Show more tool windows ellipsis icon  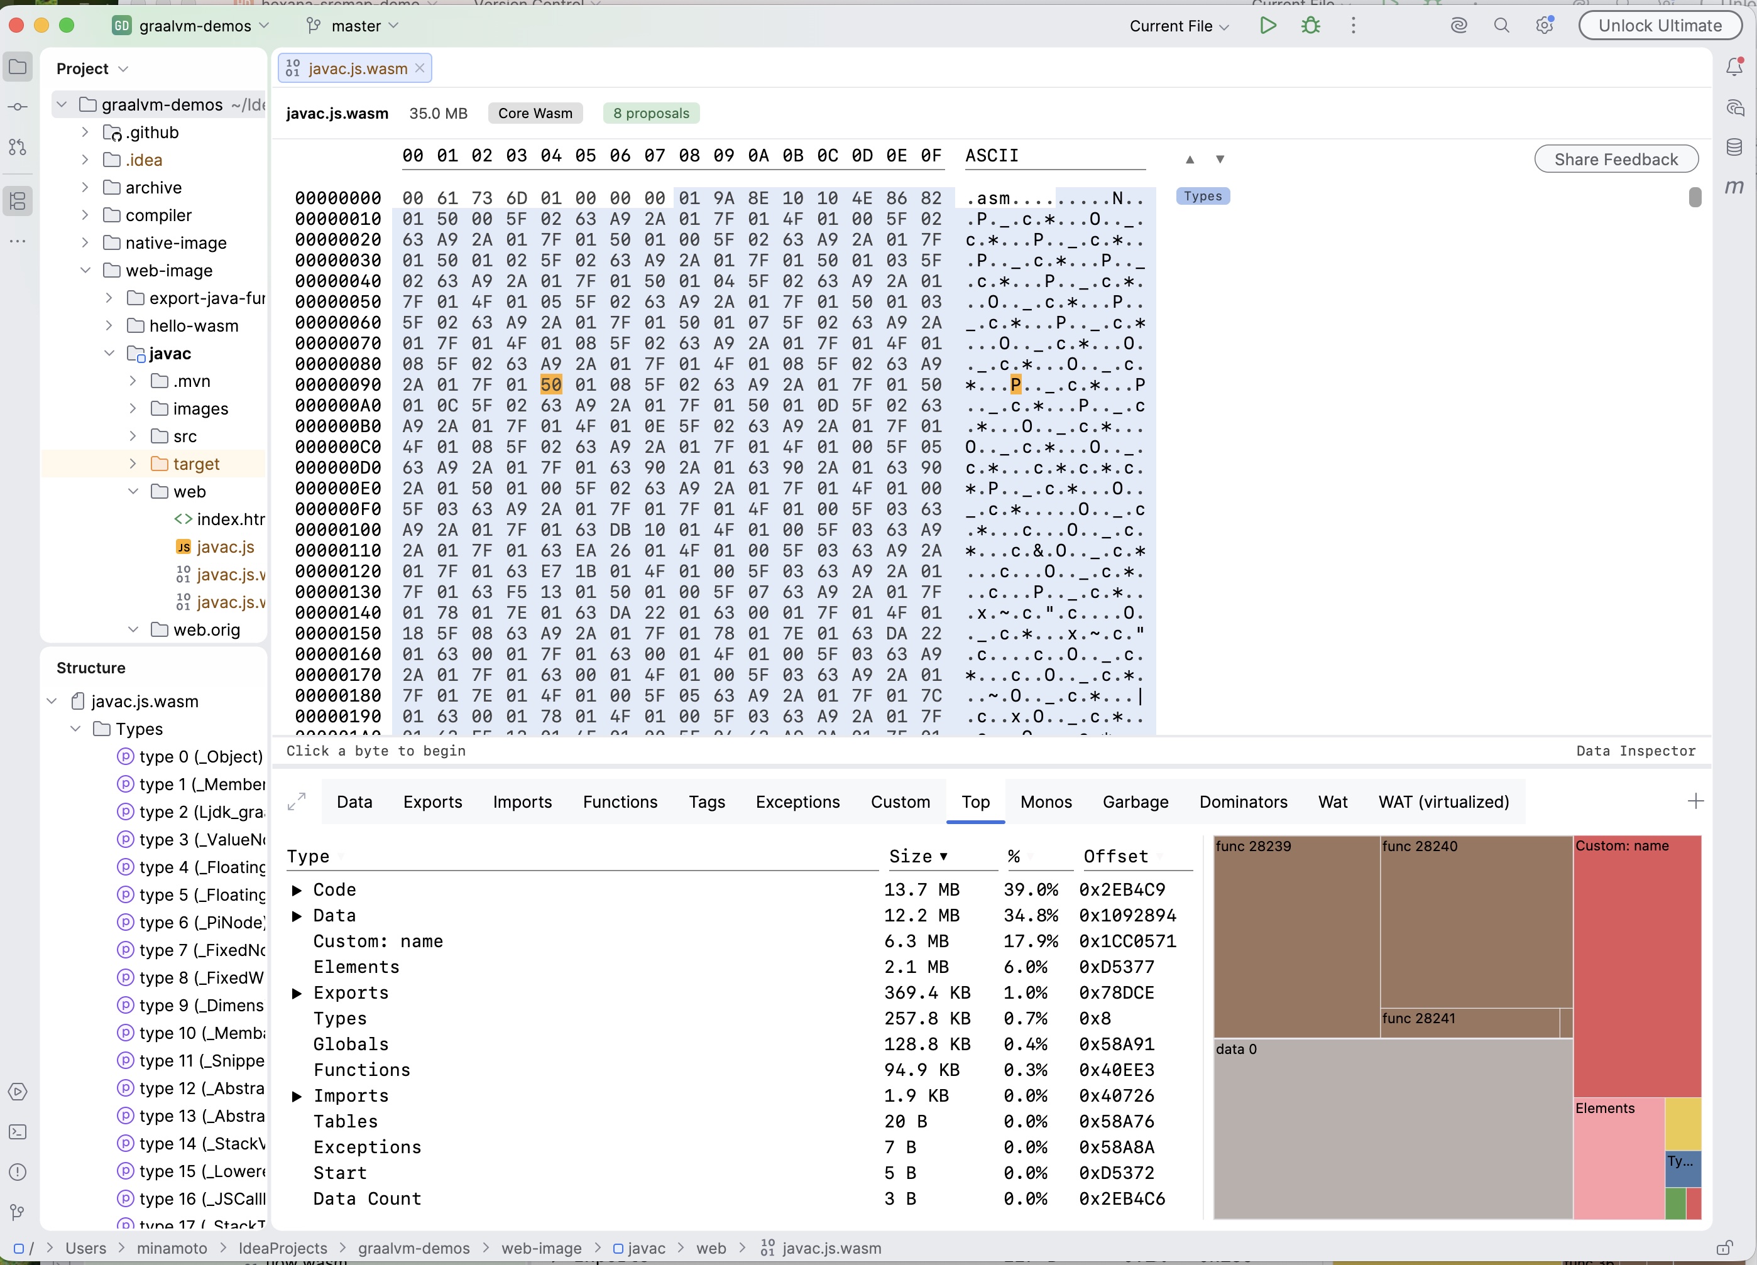pos(18,242)
